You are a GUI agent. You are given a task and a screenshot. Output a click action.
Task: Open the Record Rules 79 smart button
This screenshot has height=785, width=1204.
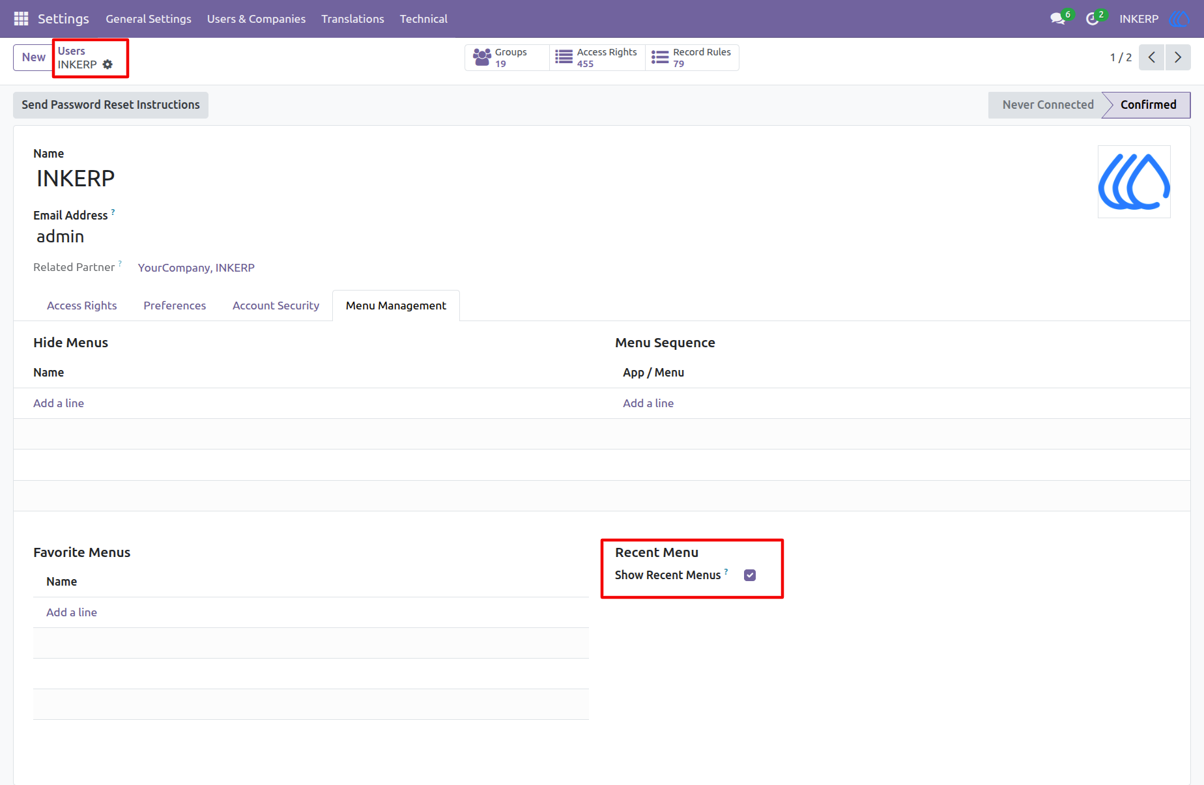692,57
